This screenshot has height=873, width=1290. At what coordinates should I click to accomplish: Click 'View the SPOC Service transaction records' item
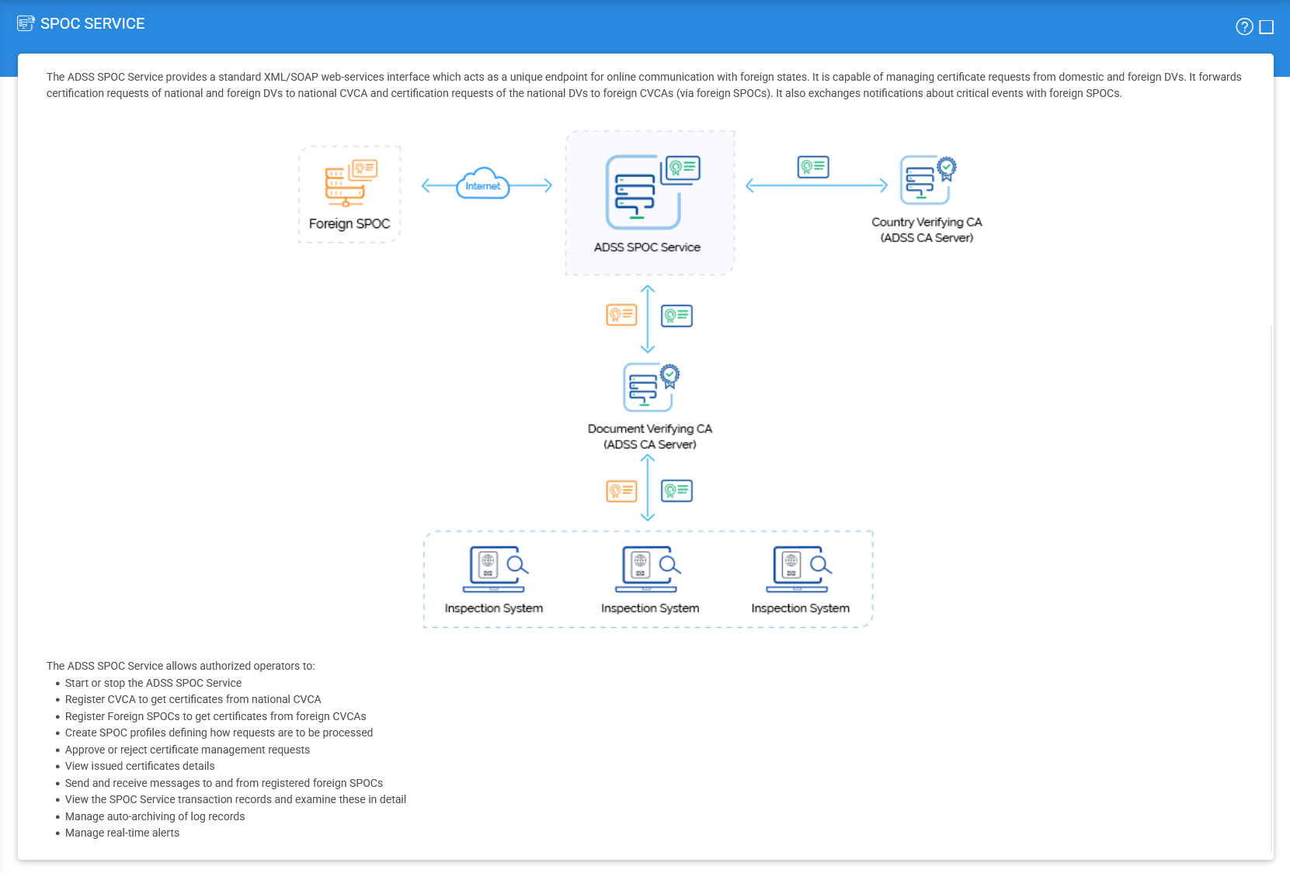[235, 799]
